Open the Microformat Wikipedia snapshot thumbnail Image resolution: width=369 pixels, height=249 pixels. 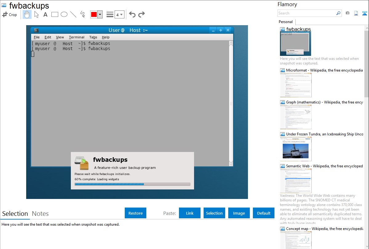click(296, 85)
